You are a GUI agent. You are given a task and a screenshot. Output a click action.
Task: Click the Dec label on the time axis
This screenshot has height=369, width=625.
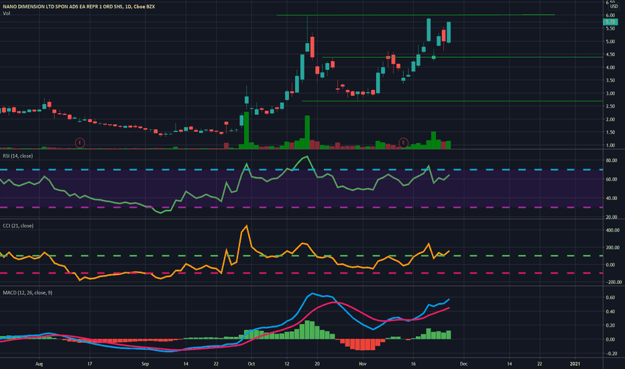[463, 364]
